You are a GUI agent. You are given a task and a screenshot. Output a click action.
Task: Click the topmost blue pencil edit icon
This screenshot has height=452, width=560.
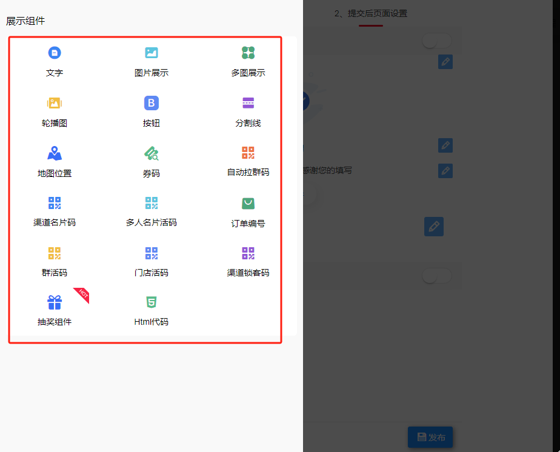click(x=445, y=62)
